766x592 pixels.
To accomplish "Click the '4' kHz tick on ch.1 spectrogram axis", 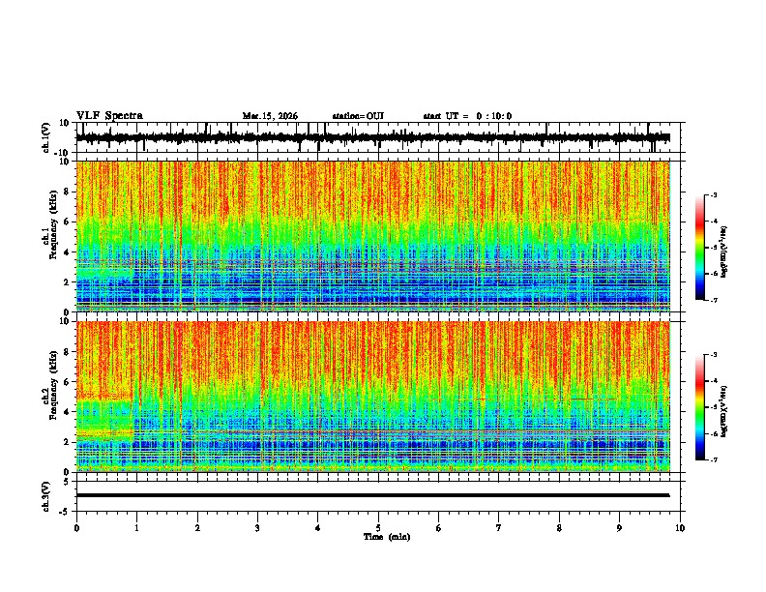I will coord(67,252).
